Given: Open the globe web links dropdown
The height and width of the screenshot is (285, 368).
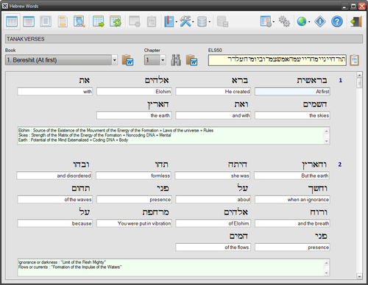Looking at the screenshot, I should coord(303,22).
